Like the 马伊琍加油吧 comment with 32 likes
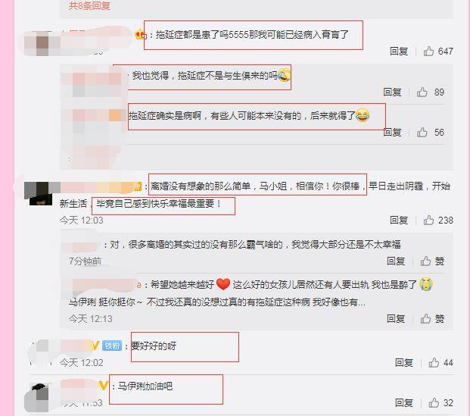Image resolution: width=470 pixels, height=416 pixels. pos(434,403)
